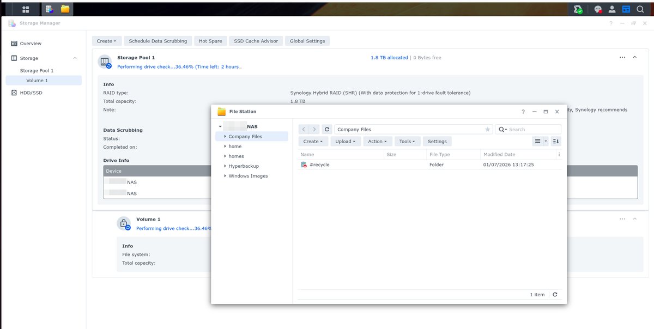Open Volume 1 more options ellipsis
This screenshot has width=654, height=329.
pyautogui.click(x=622, y=219)
